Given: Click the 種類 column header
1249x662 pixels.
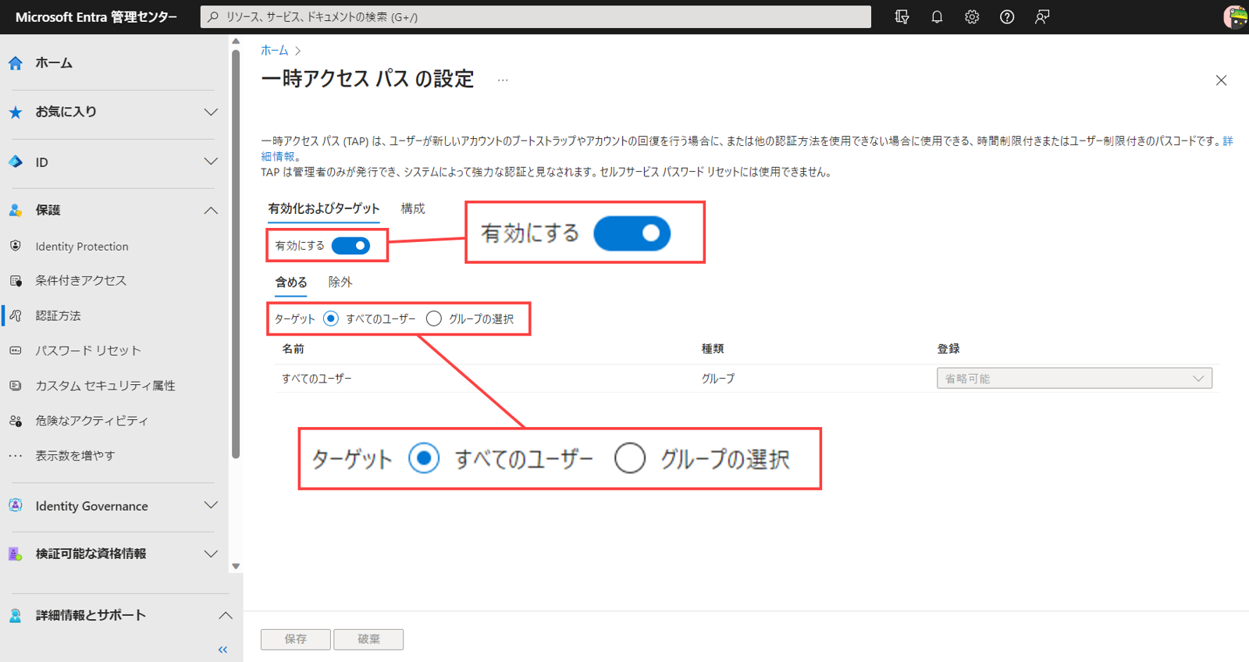Looking at the screenshot, I should [x=713, y=349].
